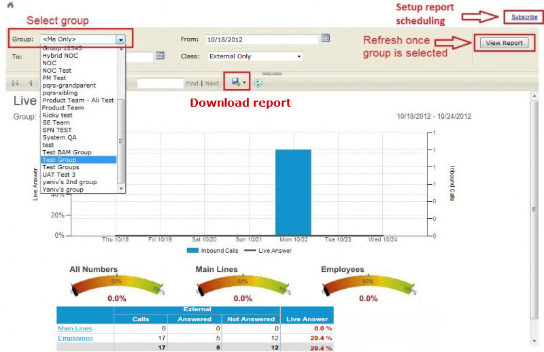544x352 pixels.
Task: Click the Live Answer column header
Action: coord(307,319)
